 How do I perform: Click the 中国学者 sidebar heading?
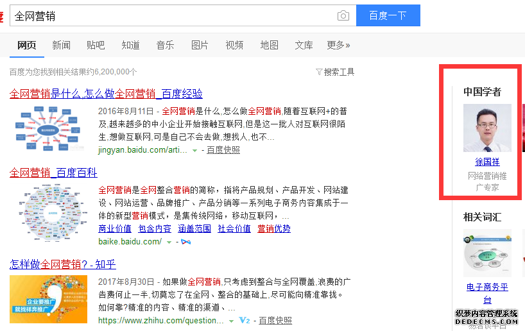[x=482, y=92]
